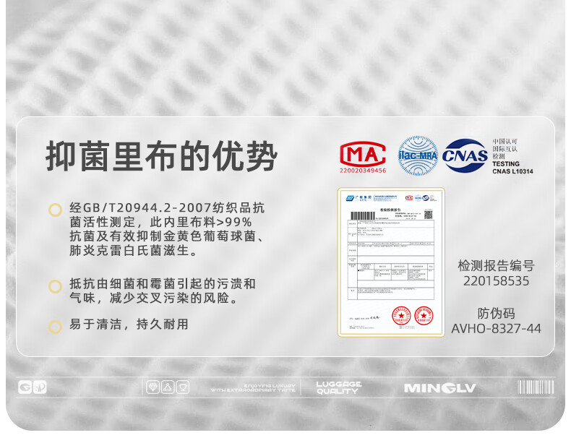
Task: Click the red stamp seals on certificate
Action: 412,315
